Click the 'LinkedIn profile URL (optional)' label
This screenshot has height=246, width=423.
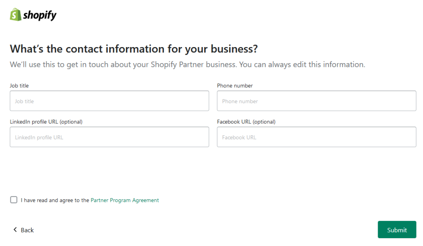click(x=46, y=122)
